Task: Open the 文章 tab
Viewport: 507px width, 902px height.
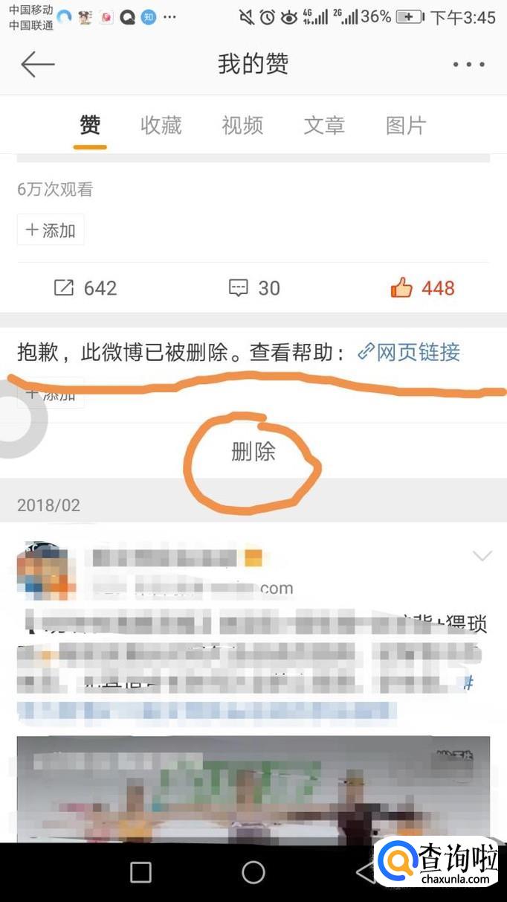Action: [324, 125]
